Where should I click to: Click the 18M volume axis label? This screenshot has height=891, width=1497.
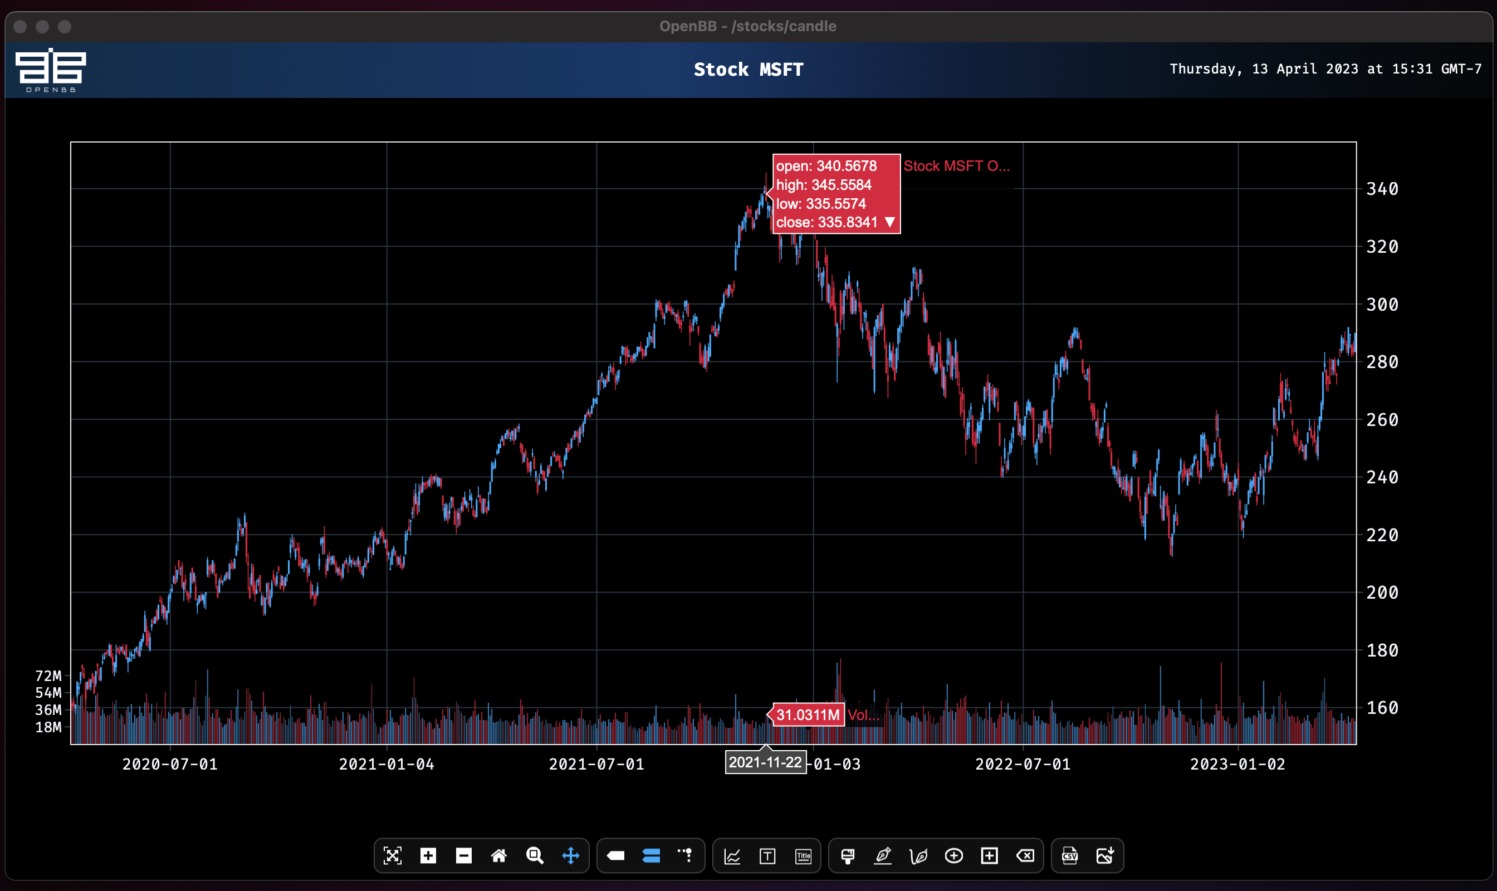coord(48,727)
